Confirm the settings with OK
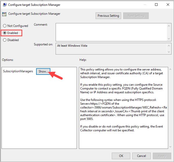 coord(121,156)
